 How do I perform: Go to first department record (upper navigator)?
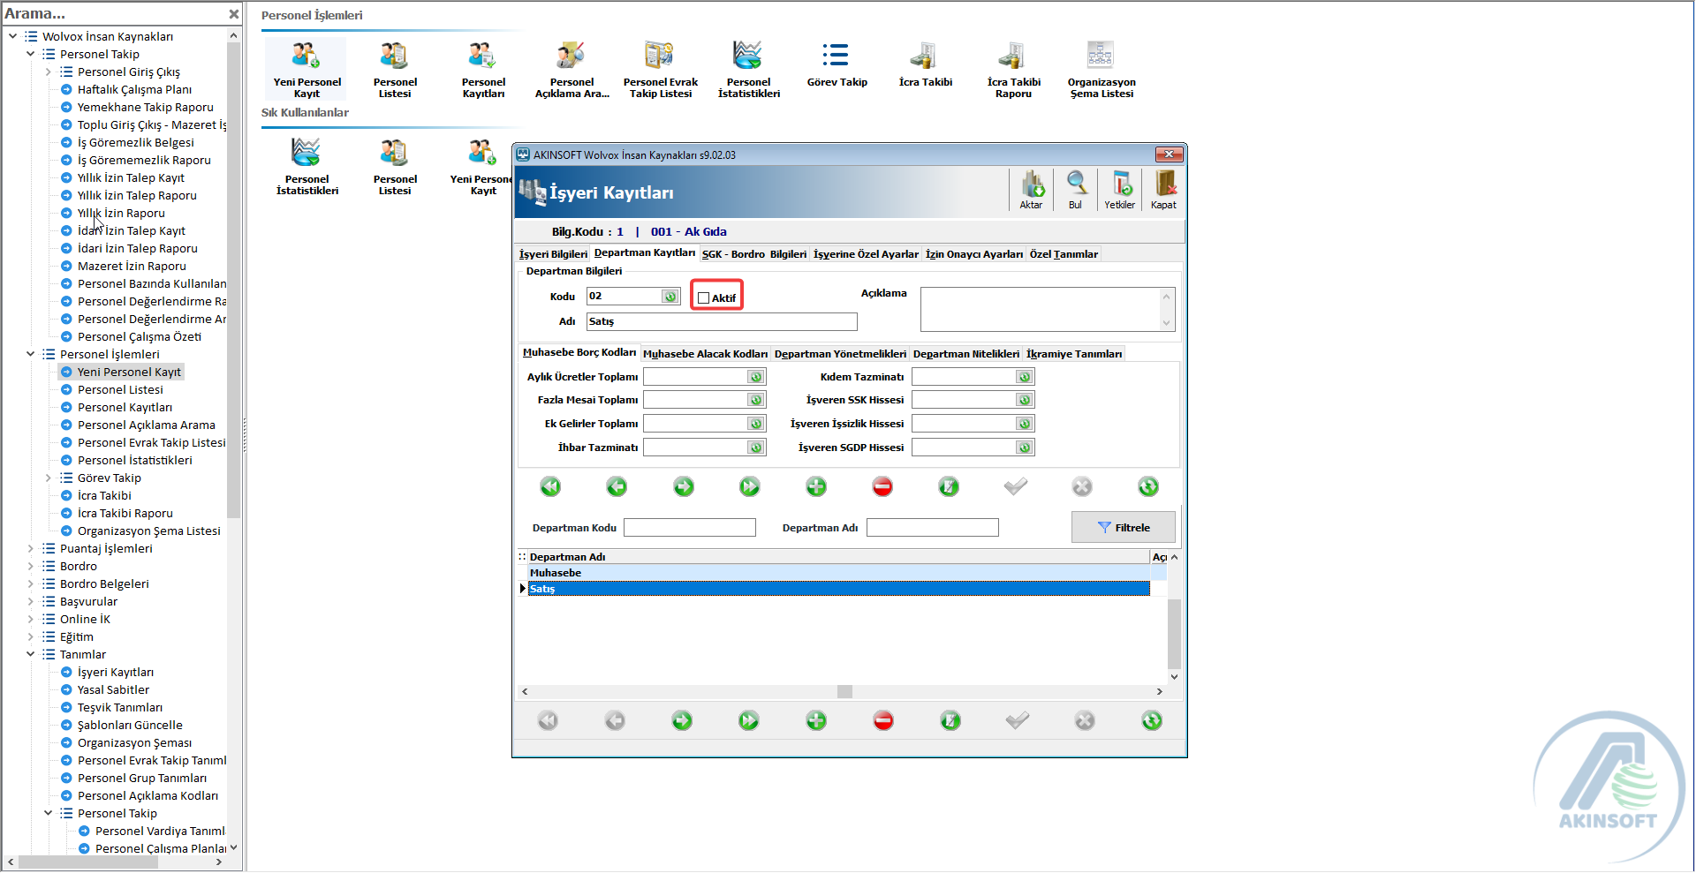[x=550, y=486]
